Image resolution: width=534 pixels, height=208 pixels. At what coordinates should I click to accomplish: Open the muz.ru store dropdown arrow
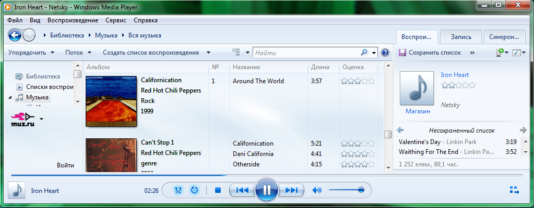pos(42,119)
